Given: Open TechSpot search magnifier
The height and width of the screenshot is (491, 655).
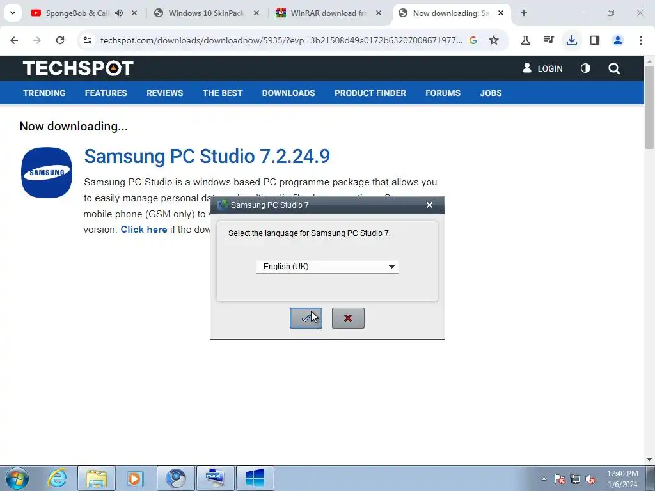Looking at the screenshot, I should tap(614, 68).
